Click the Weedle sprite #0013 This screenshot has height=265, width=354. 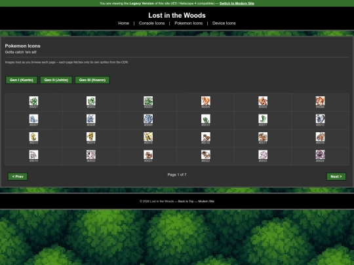pyautogui.click(x=33, y=137)
